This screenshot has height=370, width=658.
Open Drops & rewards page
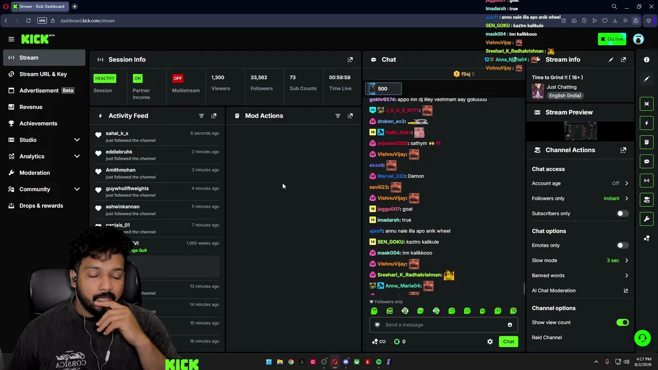[x=44, y=206]
